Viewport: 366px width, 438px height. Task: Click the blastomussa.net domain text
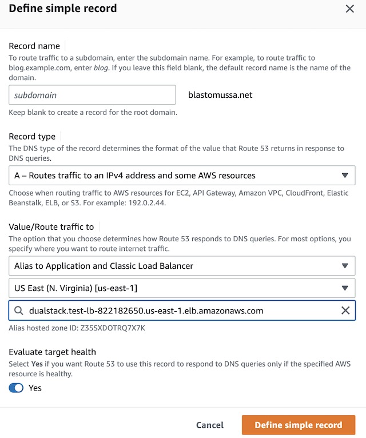coord(220,95)
